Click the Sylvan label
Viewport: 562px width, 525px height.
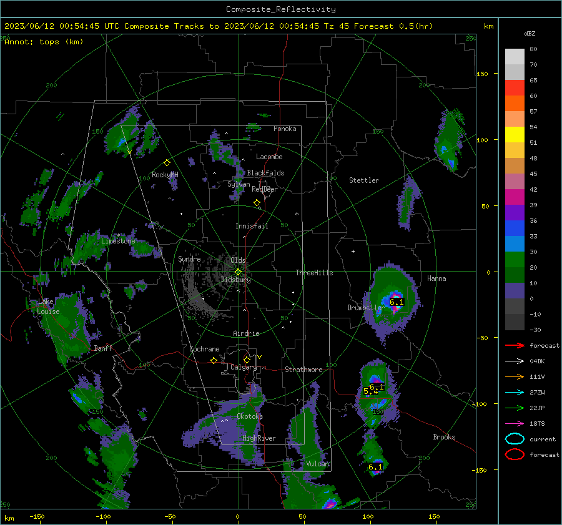tap(239, 184)
